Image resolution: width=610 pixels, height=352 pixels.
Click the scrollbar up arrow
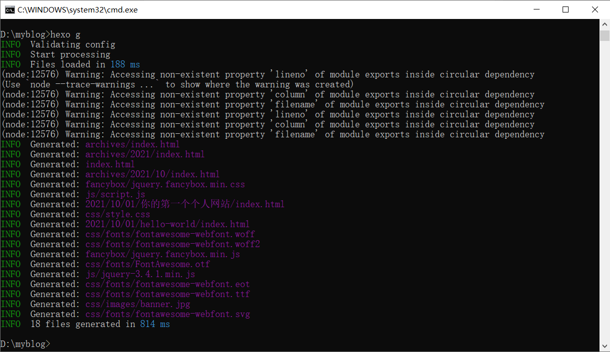coord(605,24)
